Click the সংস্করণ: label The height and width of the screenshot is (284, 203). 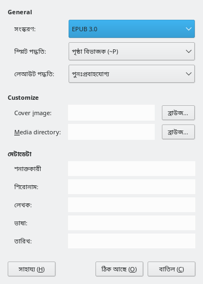25,29
